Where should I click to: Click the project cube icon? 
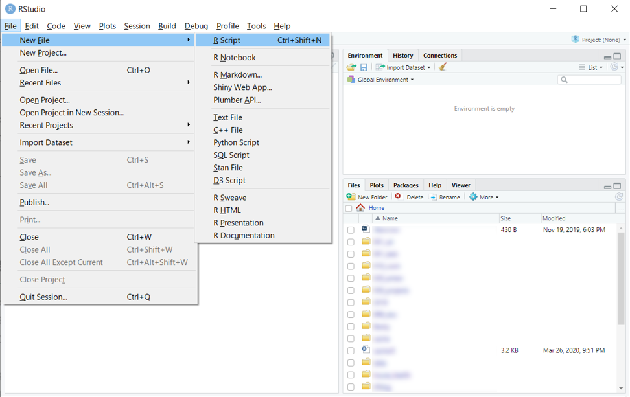pyautogui.click(x=576, y=39)
